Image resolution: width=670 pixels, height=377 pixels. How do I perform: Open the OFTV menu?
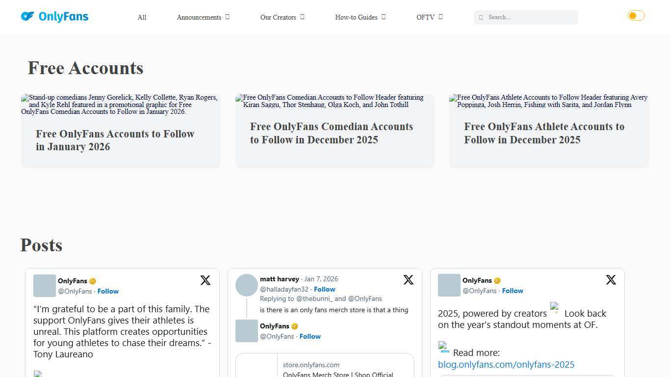(x=429, y=17)
